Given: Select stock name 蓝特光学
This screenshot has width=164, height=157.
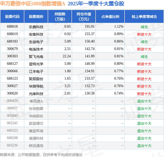Looking at the screenshot, I should click(36, 64).
